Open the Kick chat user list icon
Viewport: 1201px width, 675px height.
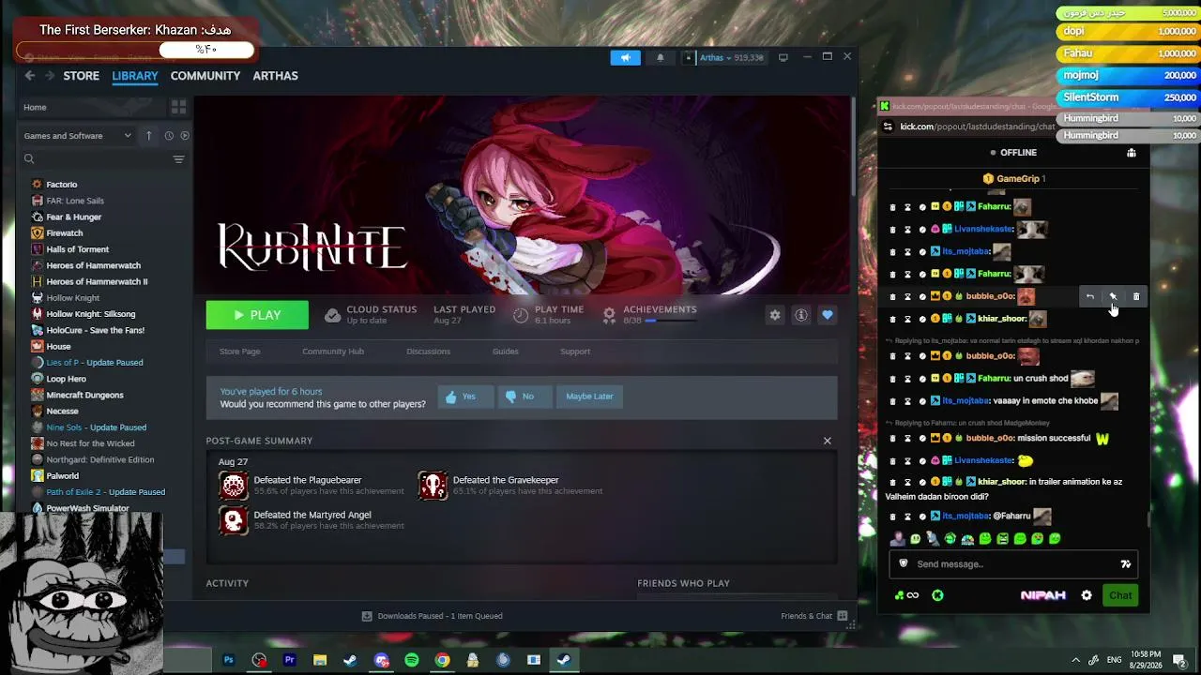click(1132, 153)
